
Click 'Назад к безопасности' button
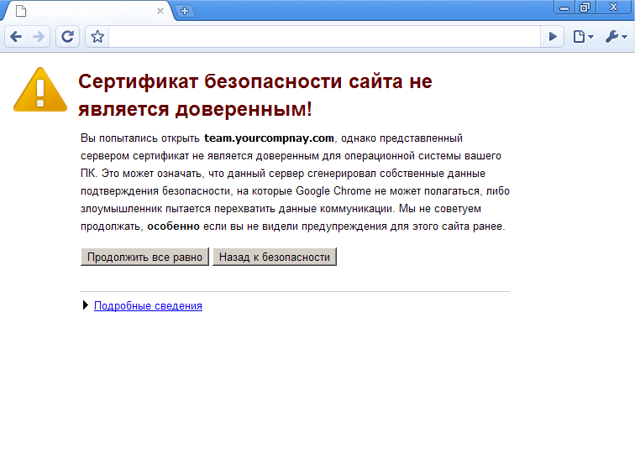pos(275,257)
